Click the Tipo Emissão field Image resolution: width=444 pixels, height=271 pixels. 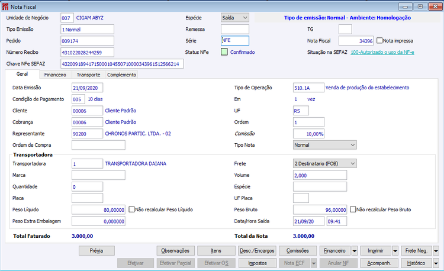point(87,30)
